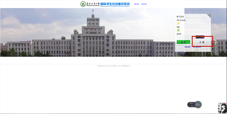Viewport: 227px width, 114px height.
Task: Focus the 密码 password input field
Action: [194, 30]
